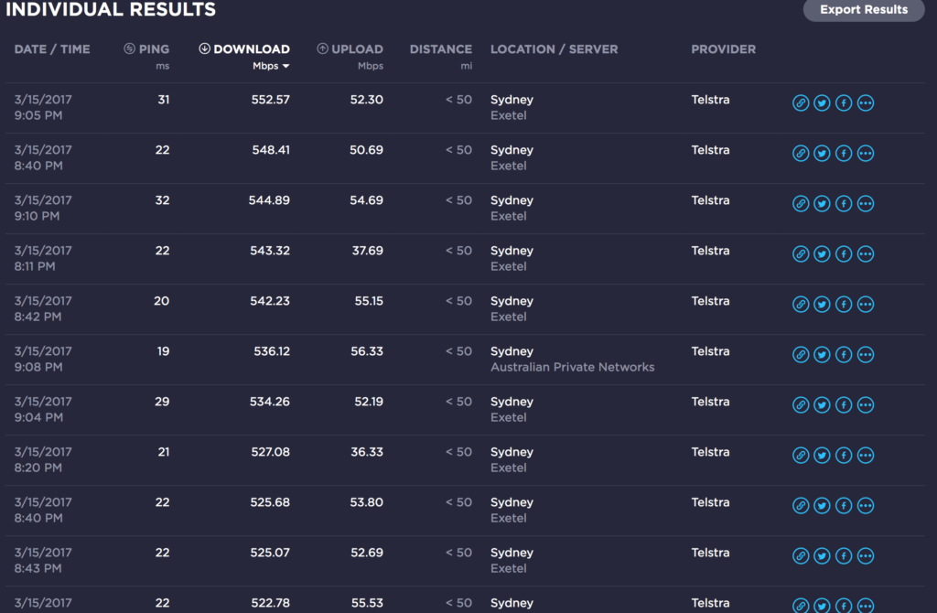The image size is (937, 613).
Task: Copy link for the 9:08 PM result
Action: [x=801, y=354]
